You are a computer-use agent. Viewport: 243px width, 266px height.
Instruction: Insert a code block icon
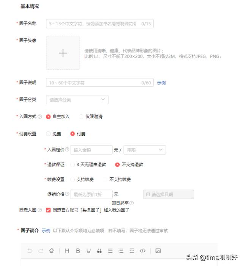[142, 250]
